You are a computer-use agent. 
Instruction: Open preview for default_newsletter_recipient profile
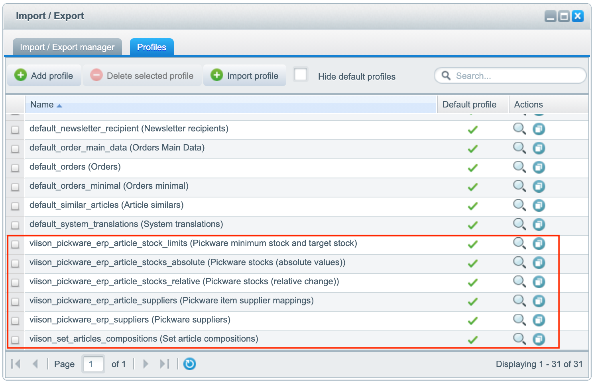(519, 129)
